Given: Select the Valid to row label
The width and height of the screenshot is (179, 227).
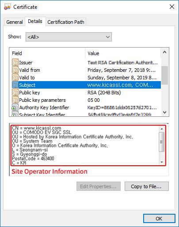Looking at the screenshot, I should point(27,78).
